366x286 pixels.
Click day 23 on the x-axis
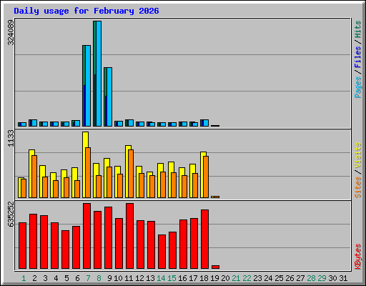(257, 278)
